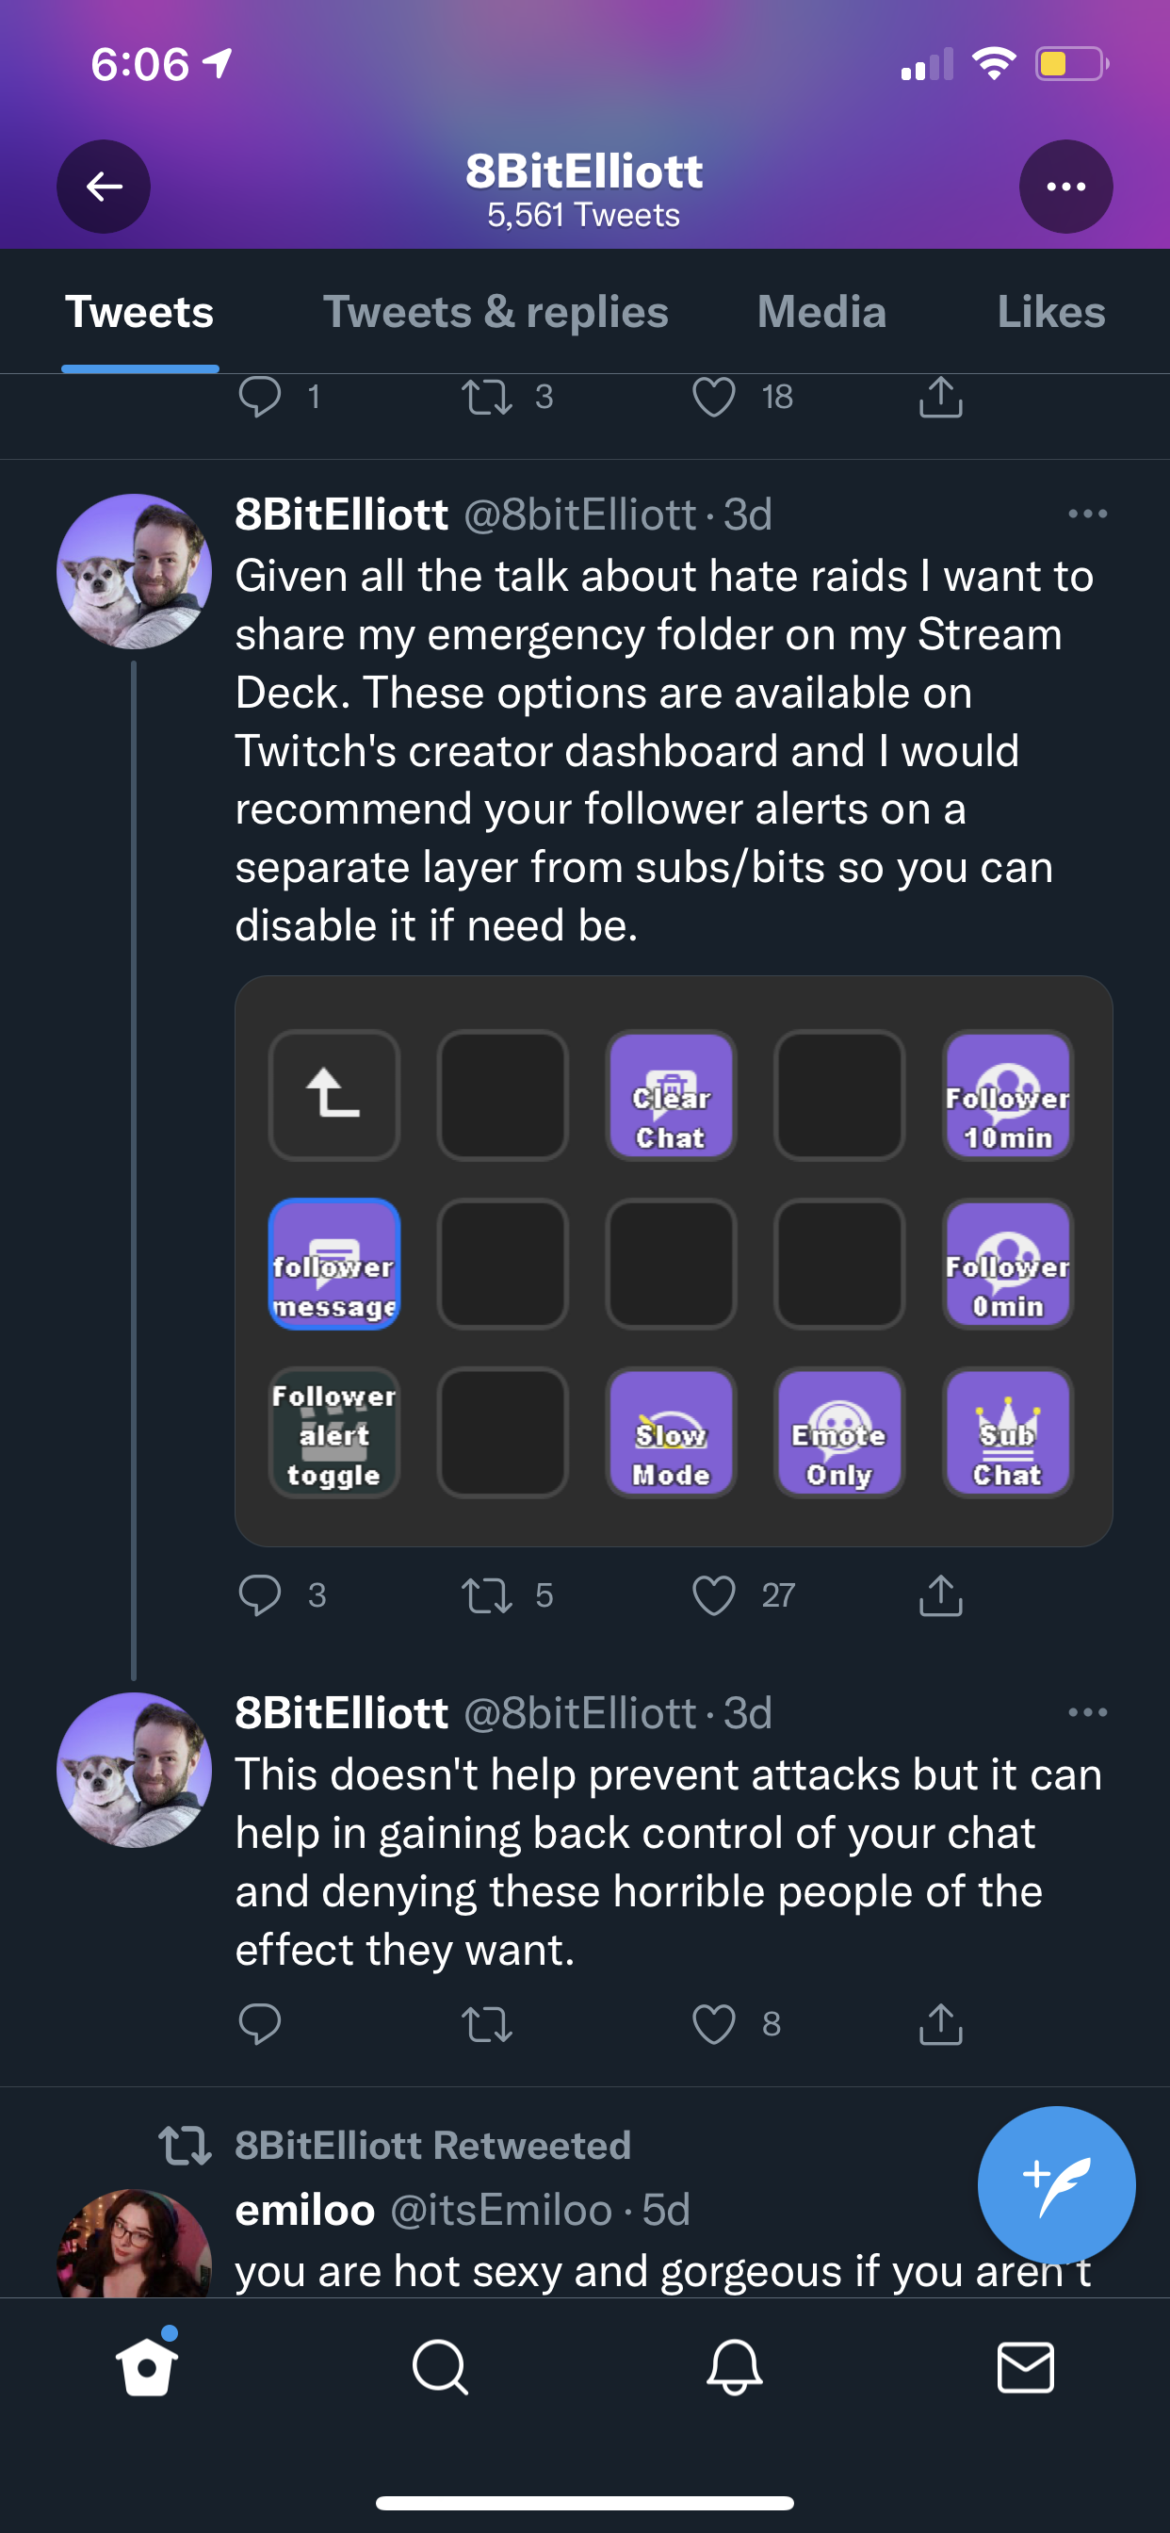Open the Stream Deck folder image

674,1261
